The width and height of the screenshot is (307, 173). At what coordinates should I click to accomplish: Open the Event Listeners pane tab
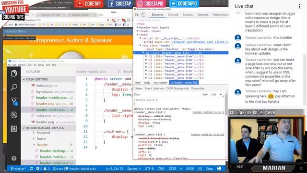click(x=154, y=88)
